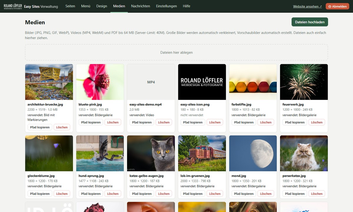Click the file name feuerwerk.jpg
Screen dimensions: 353x212
[293, 105]
